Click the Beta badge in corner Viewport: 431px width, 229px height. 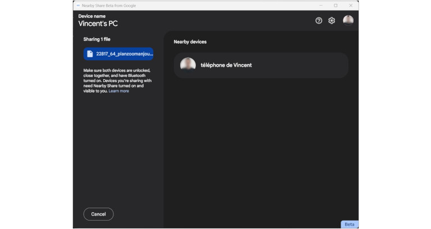[x=349, y=224]
